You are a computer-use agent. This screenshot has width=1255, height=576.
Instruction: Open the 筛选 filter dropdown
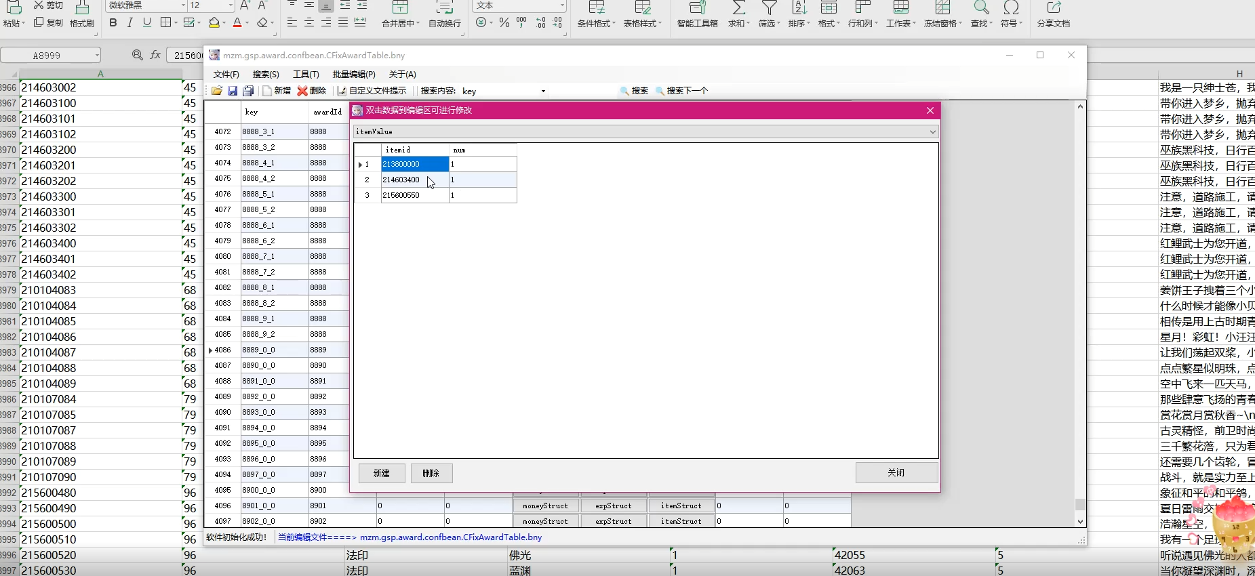pos(770,23)
